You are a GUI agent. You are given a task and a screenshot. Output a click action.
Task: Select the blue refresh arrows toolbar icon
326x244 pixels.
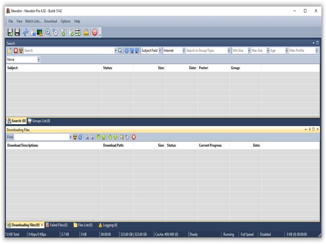[26, 32]
